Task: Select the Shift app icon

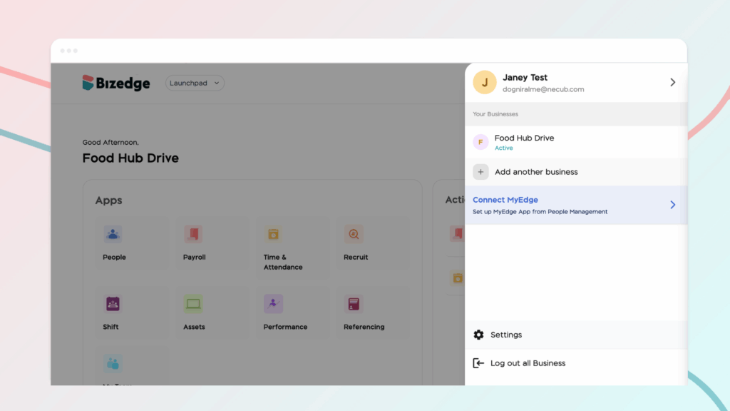Action: point(113,304)
